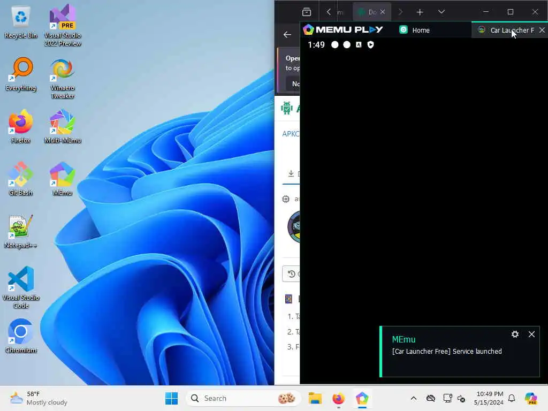Open the Recycle Bin desktop icon
The height and width of the screenshot is (411, 548).
(21, 22)
